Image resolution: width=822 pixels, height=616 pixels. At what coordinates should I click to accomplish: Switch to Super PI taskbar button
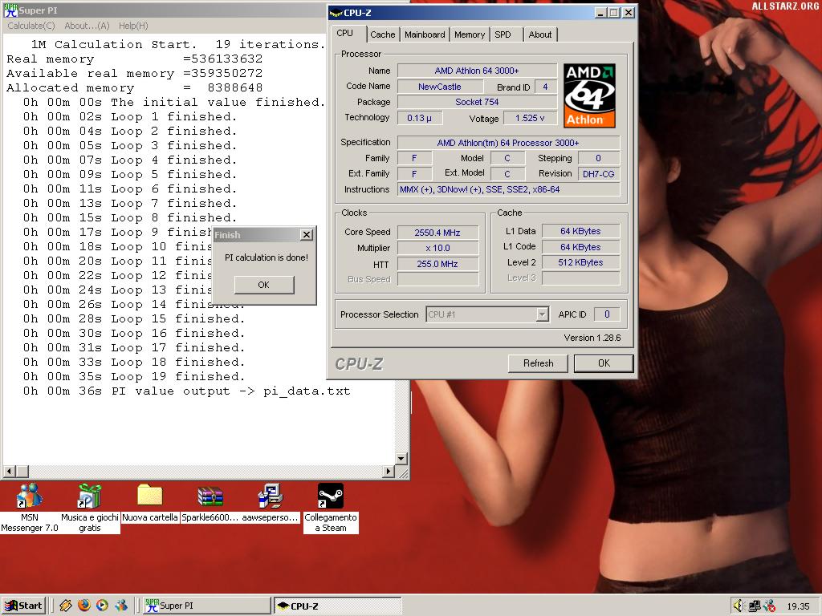pyautogui.click(x=206, y=606)
